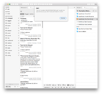This screenshot has width=102, height=95.
Task: Switch to the Flagged tab
Action: pyautogui.click(x=27, y=14)
